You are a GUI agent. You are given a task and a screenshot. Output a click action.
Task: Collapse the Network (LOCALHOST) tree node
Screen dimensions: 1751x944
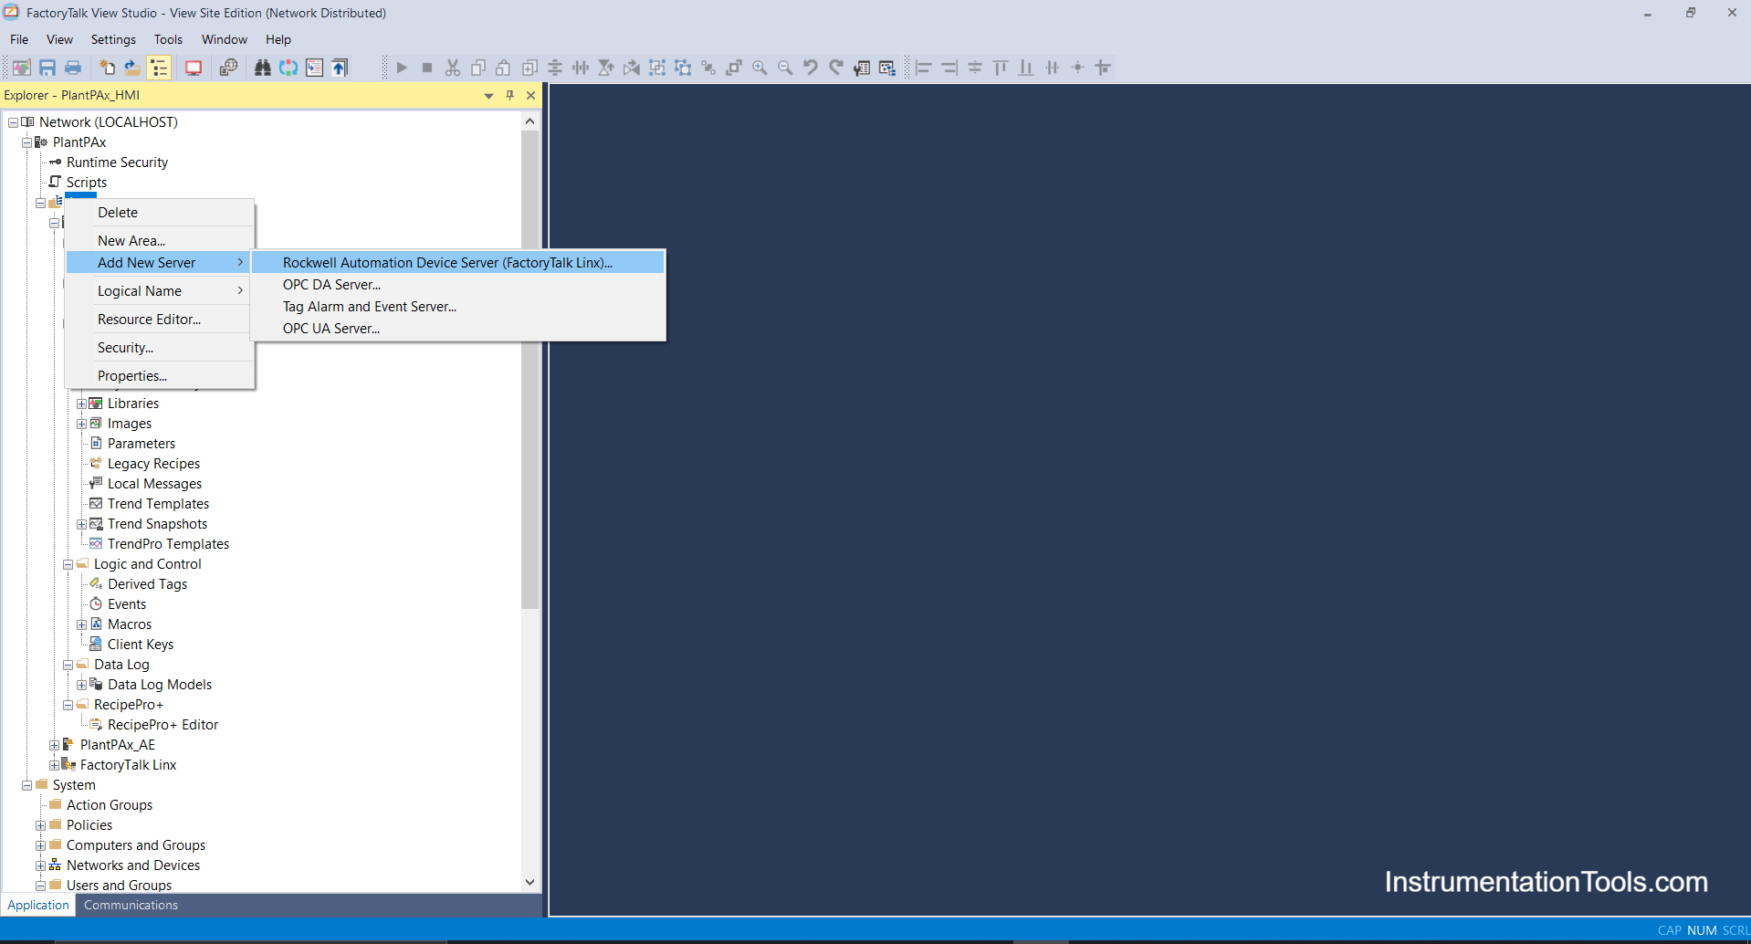tap(13, 122)
